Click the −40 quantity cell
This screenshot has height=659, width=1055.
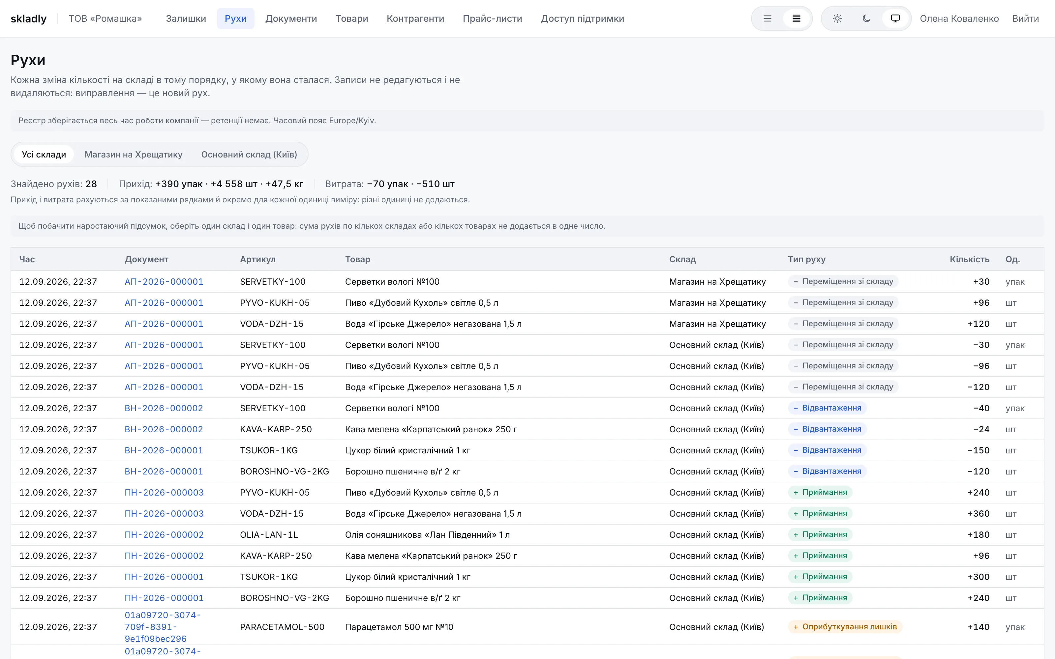click(981, 408)
